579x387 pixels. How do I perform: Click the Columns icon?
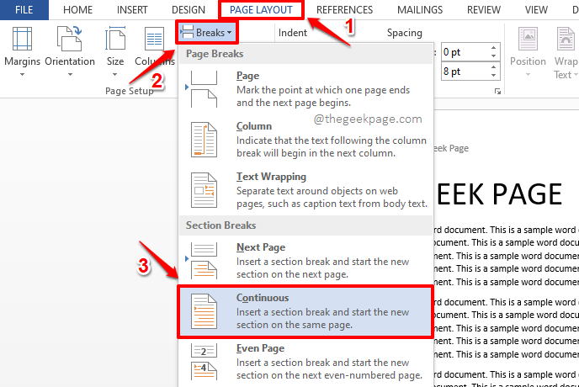pos(154,39)
